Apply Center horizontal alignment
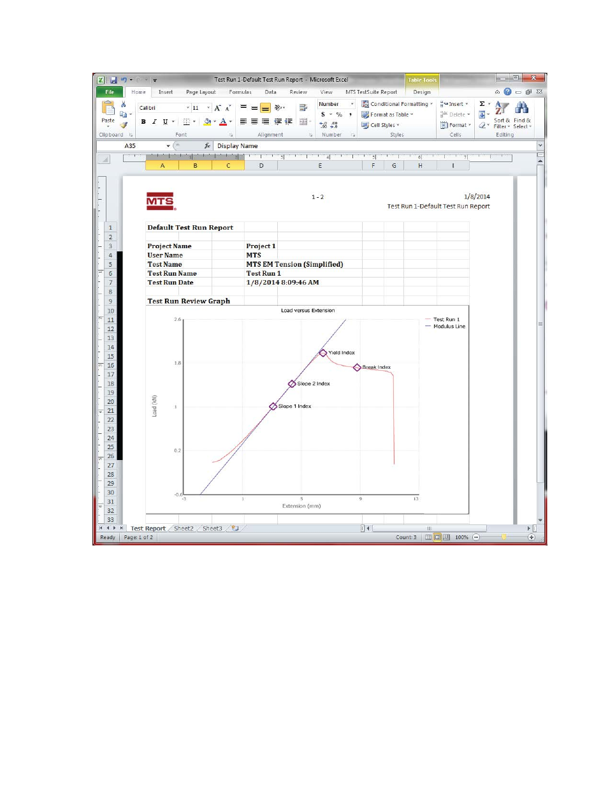Screen dimensions: 608x788 [x=254, y=121]
